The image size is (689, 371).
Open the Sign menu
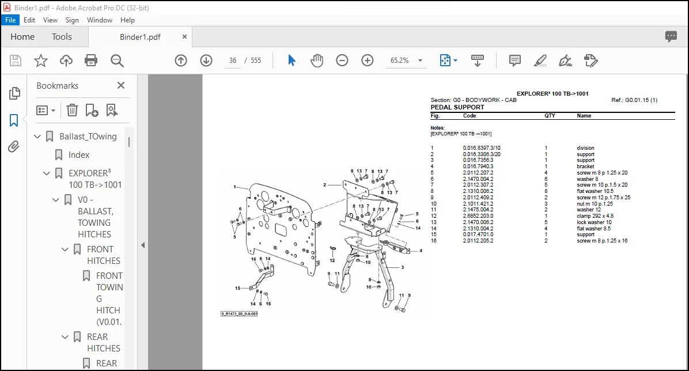pos(72,20)
